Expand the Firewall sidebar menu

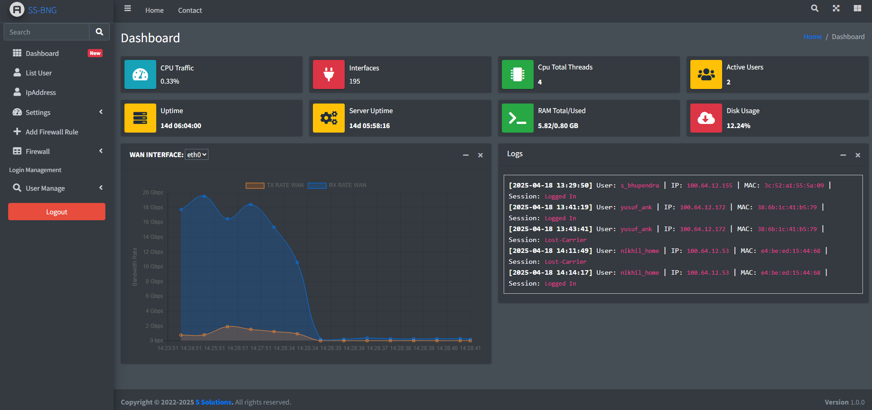click(57, 151)
